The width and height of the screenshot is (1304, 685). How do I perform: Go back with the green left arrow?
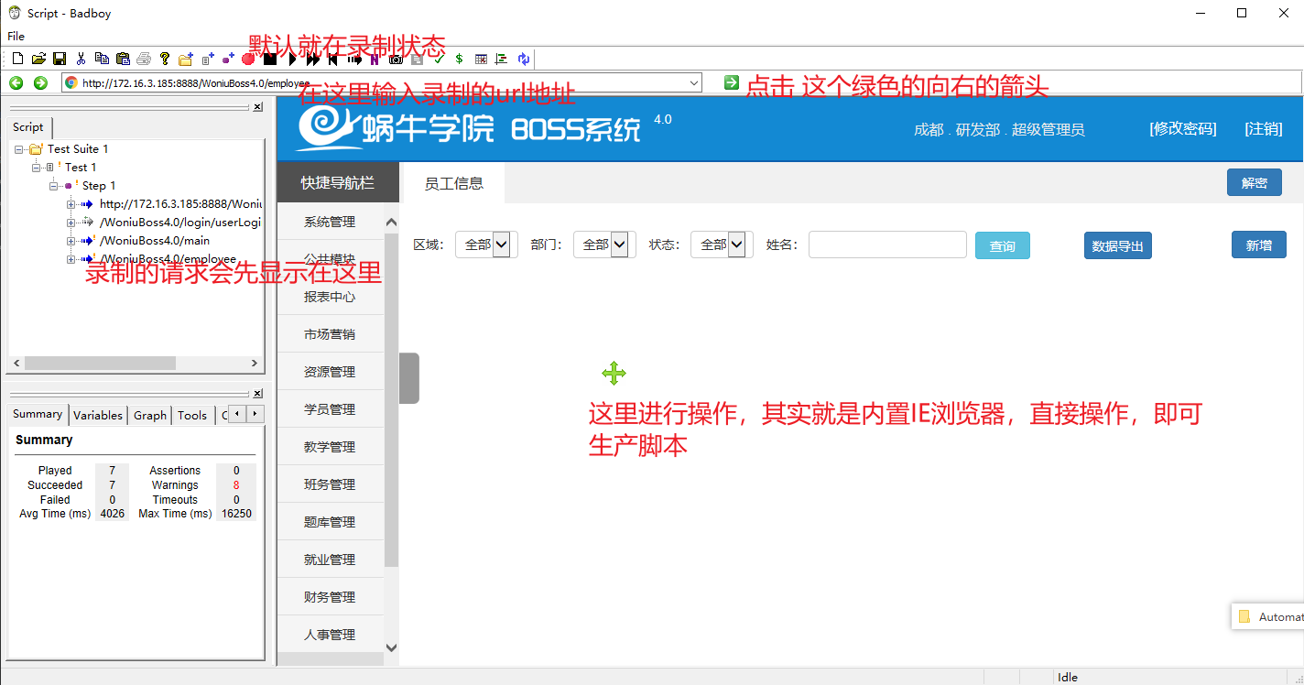click(16, 83)
